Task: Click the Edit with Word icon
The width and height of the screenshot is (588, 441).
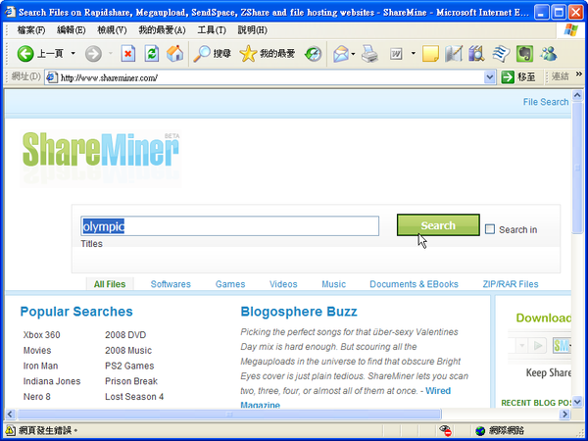Action: 396,54
